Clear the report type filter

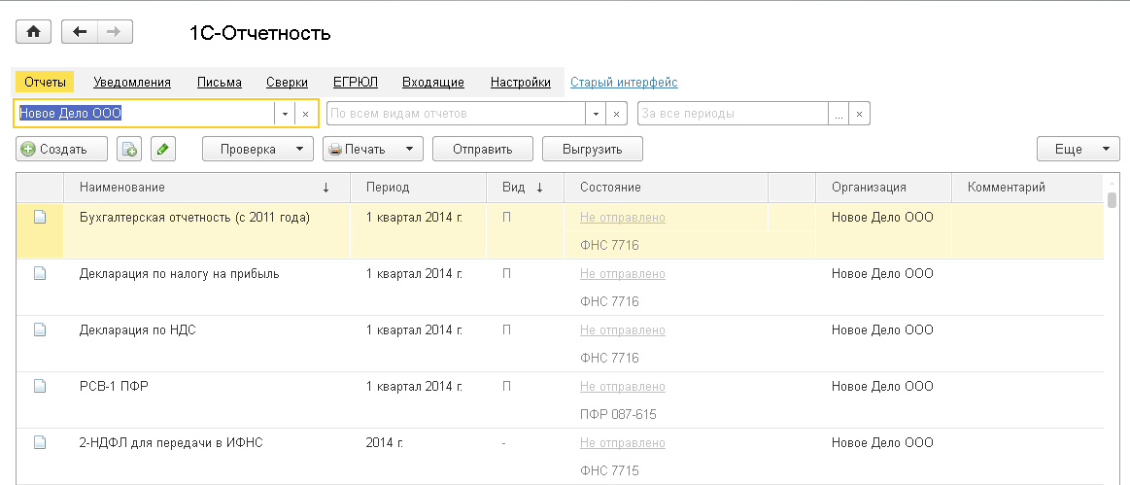click(x=616, y=114)
